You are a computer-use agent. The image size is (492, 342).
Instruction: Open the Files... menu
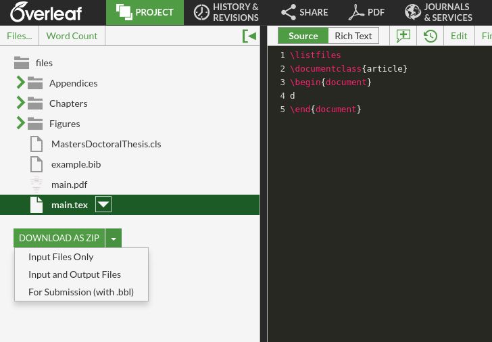(20, 36)
